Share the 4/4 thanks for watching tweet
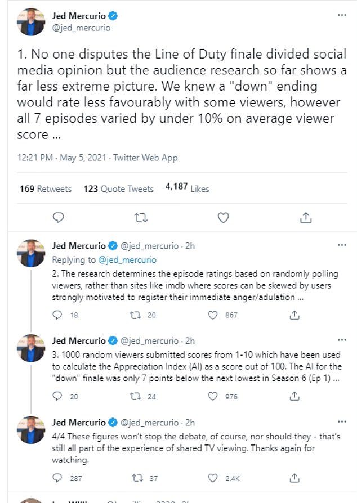357x503 pixels. (x=294, y=478)
